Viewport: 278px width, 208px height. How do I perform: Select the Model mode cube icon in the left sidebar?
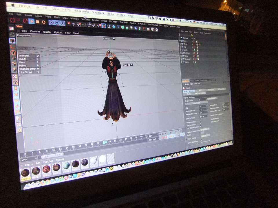click(12, 41)
